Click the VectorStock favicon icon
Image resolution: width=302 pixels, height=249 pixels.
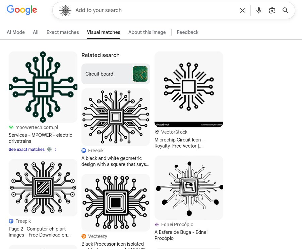[x=157, y=132]
